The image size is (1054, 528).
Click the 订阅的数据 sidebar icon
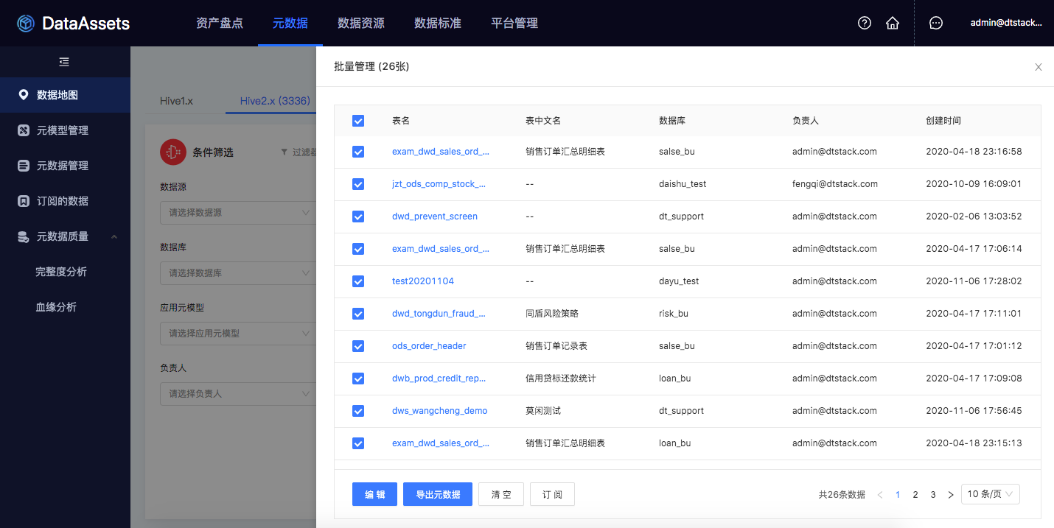24,201
